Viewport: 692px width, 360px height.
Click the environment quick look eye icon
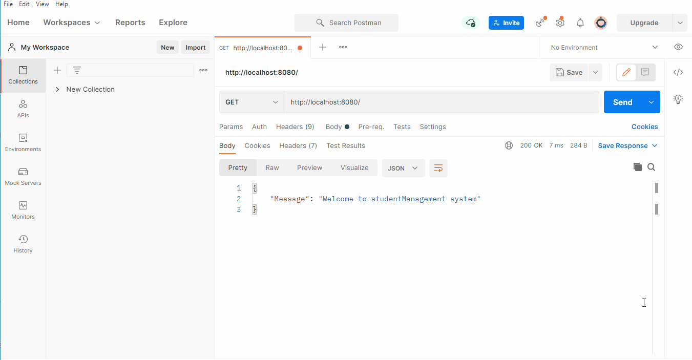[678, 47]
